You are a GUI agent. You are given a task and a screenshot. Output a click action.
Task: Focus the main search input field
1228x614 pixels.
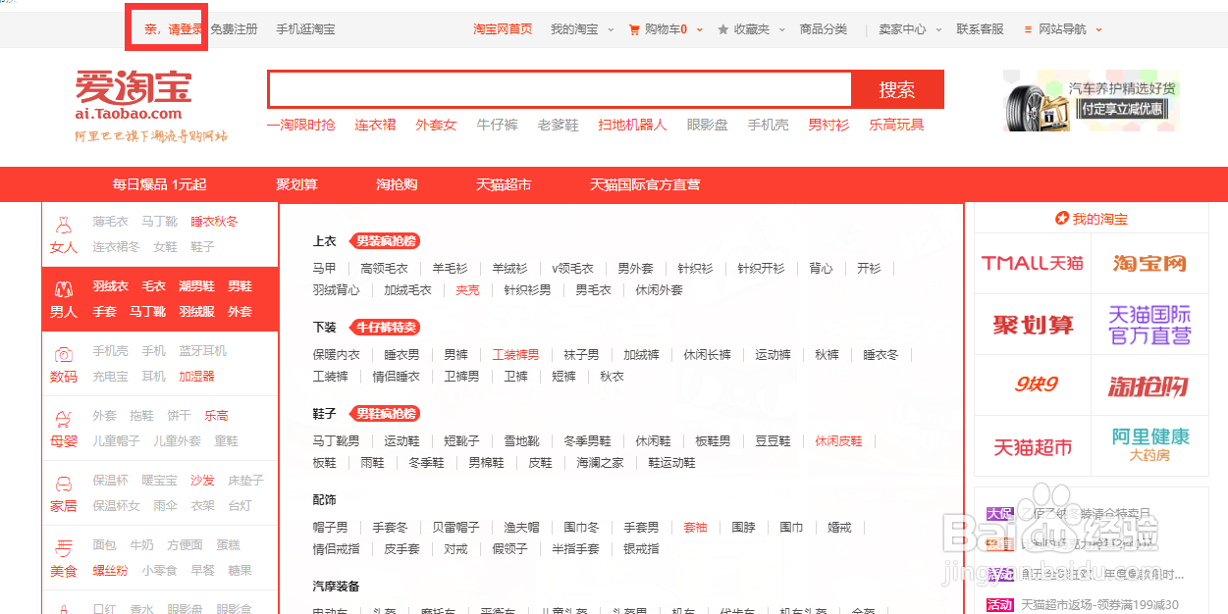pyautogui.click(x=560, y=89)
